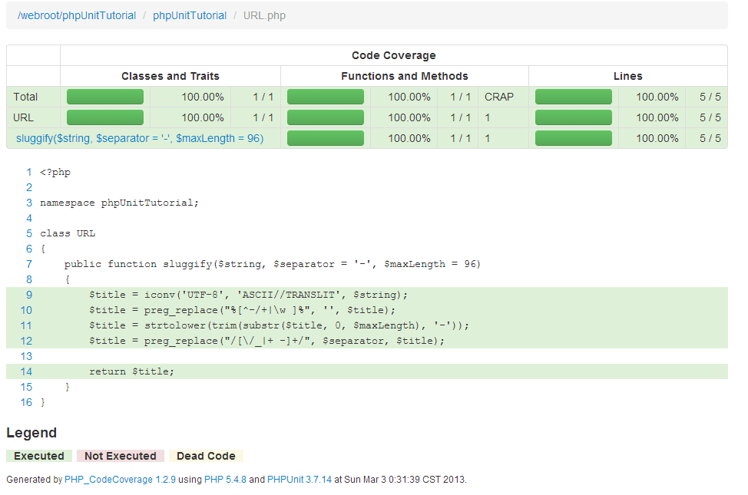The image size is (748, 495).
Task: Click line number 9 in the source listing
Action: (28, 294)
